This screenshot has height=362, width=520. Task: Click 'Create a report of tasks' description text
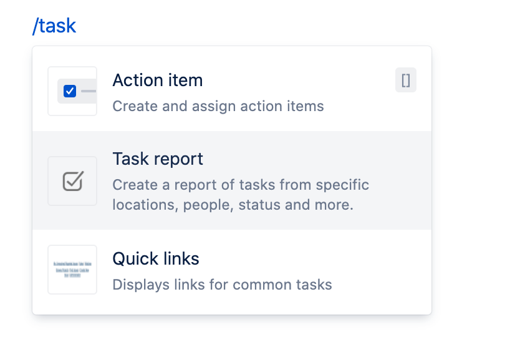tap(241, 185)
